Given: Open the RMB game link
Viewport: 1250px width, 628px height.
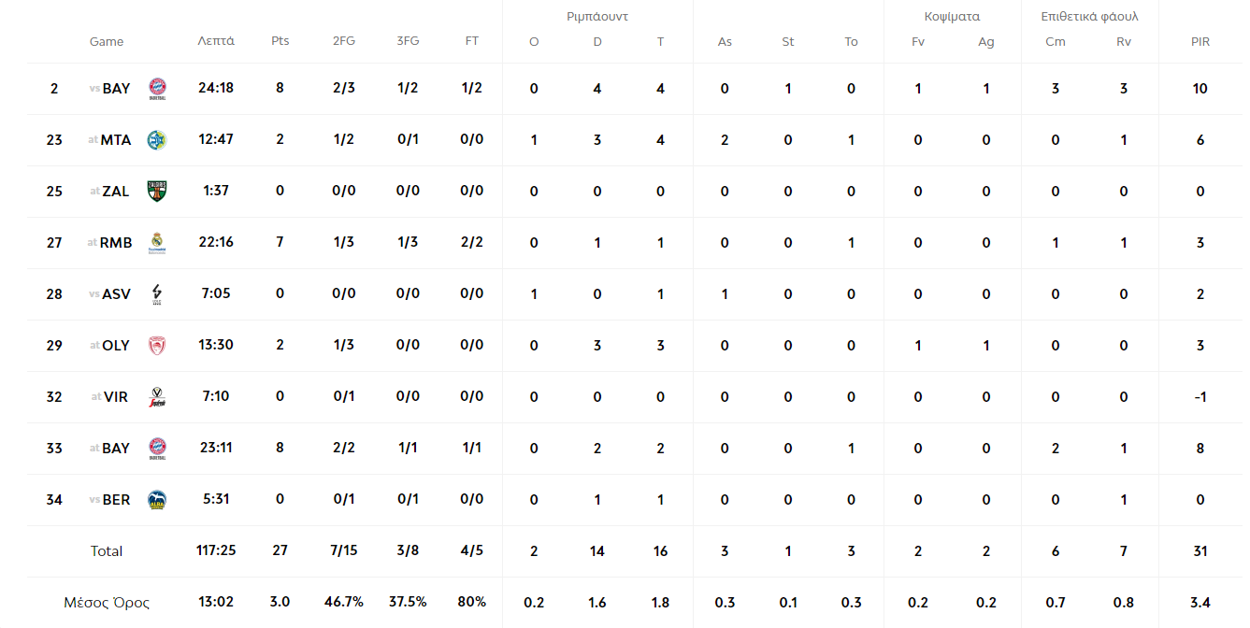Looking at the screenshot, I should pos(116,243).
